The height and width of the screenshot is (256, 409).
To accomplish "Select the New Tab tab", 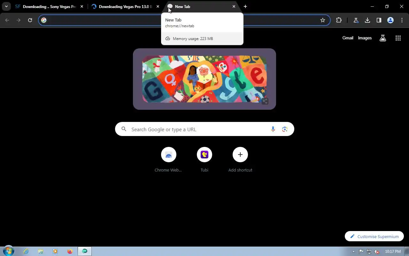I will [202, 6].
